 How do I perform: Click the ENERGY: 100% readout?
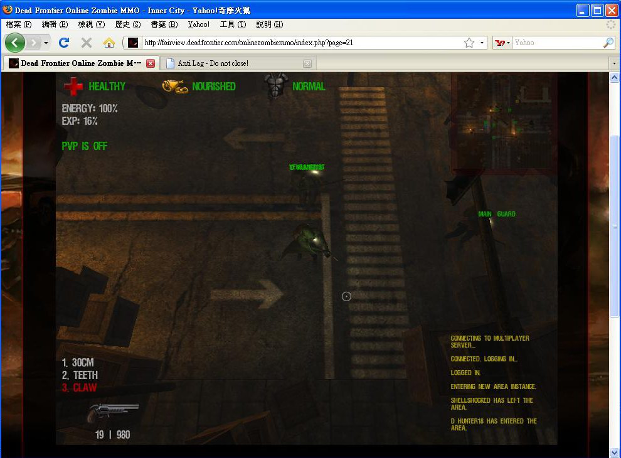(90, 109)
